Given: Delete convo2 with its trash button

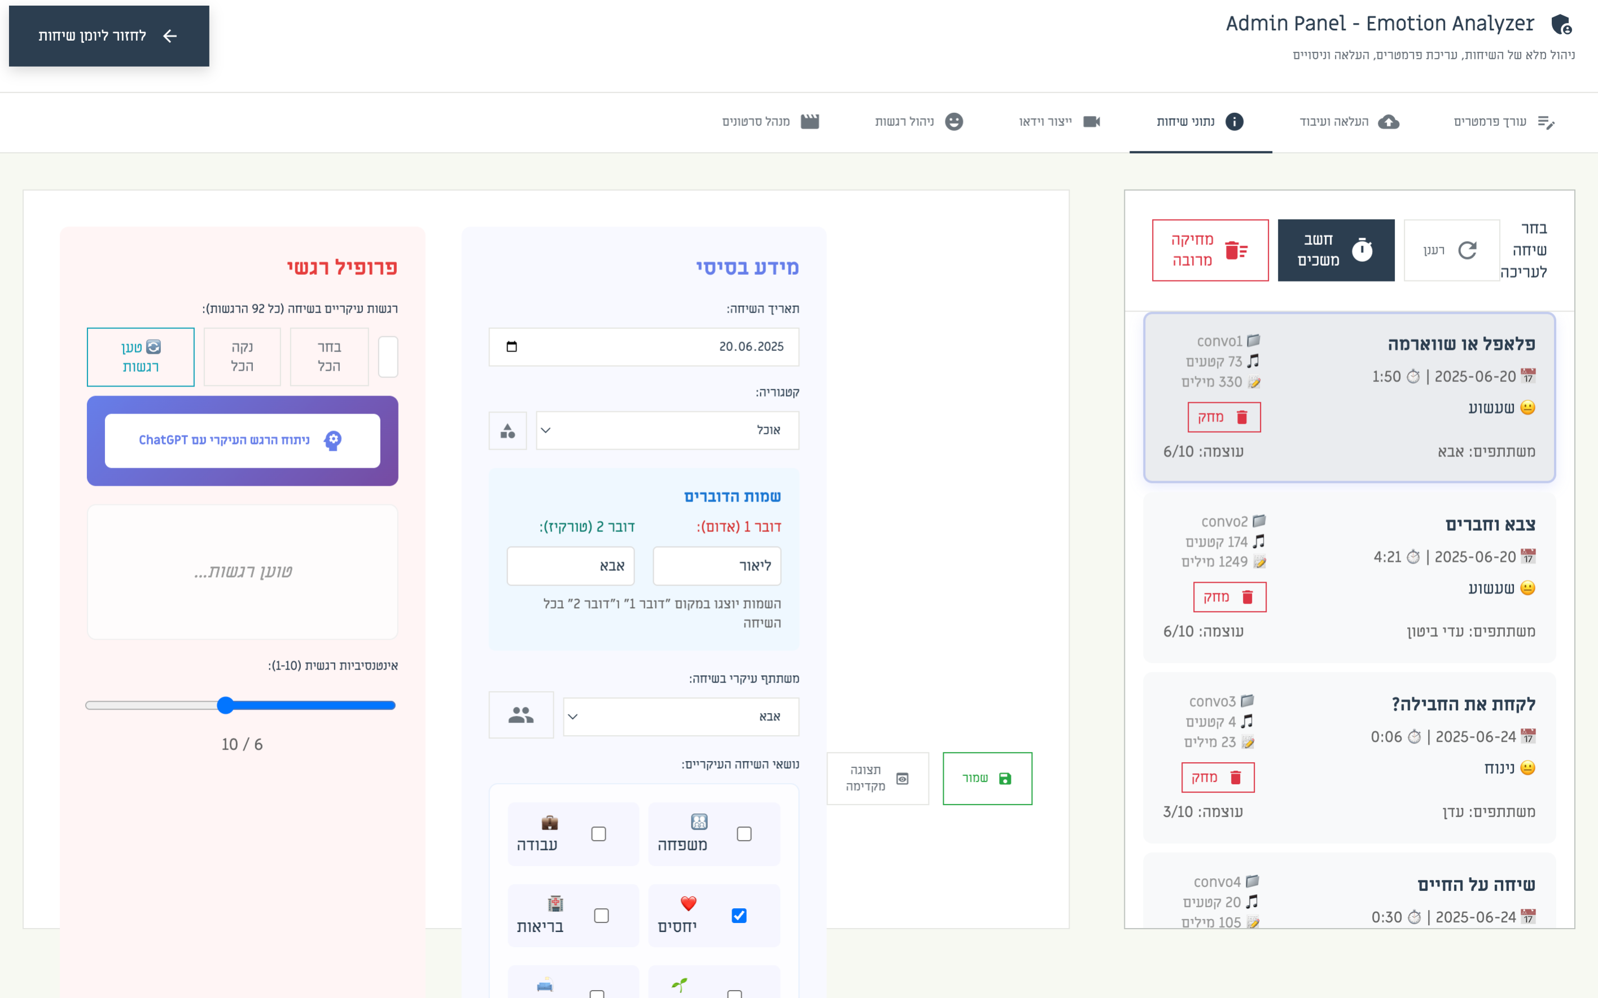Looking at the screenshot, I should pyautogui.click(x=1229, y=597).
